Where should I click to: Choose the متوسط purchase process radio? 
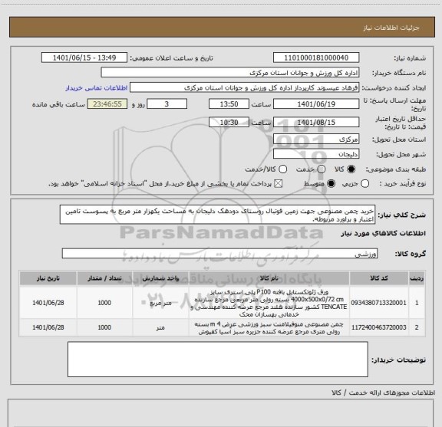[x=331, y=184]
